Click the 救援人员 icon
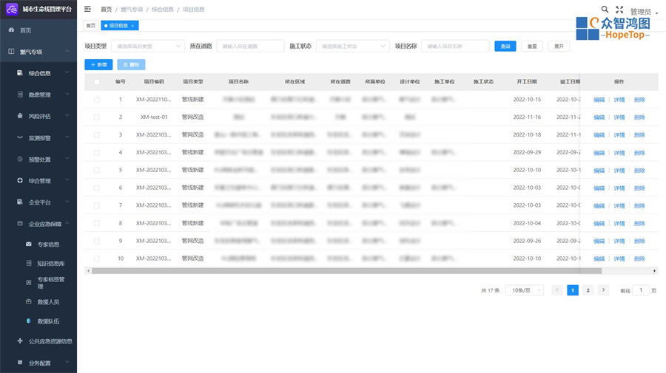The image size is (666, 373). pyautogui.click(x=28, y=302)
